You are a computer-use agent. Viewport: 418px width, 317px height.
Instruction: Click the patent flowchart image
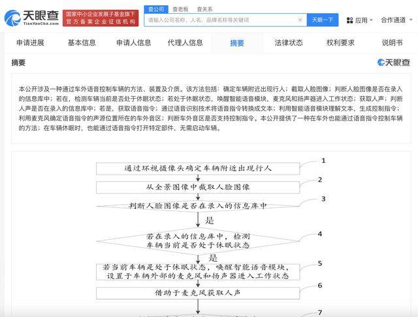(x=211, y=235)
